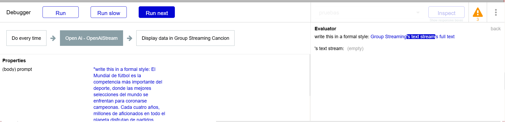
Task: Click Group Streaming in the evaluator expression
Action: (x=389, y=37)
